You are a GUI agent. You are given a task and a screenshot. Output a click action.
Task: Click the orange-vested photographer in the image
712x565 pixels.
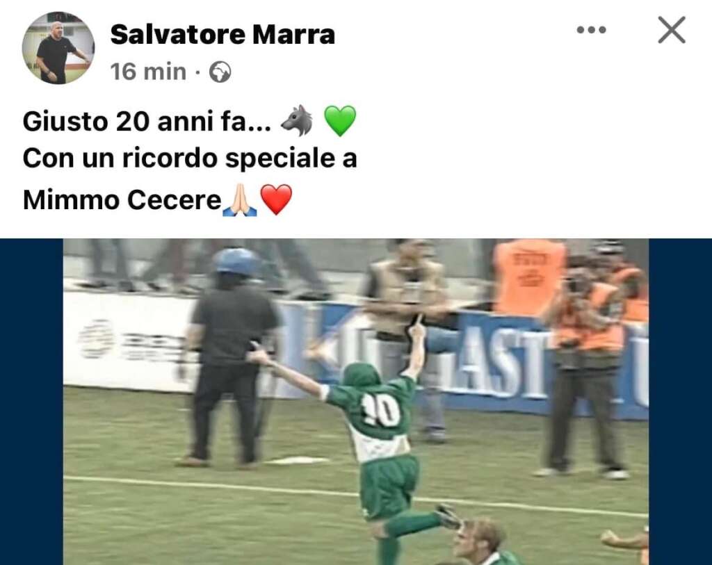coord(588,363)
